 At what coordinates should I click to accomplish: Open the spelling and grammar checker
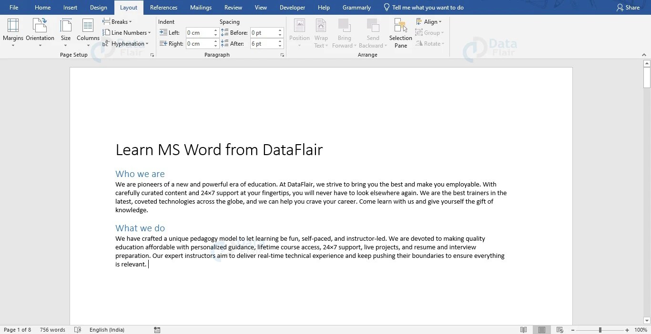(x=78, y=329)
